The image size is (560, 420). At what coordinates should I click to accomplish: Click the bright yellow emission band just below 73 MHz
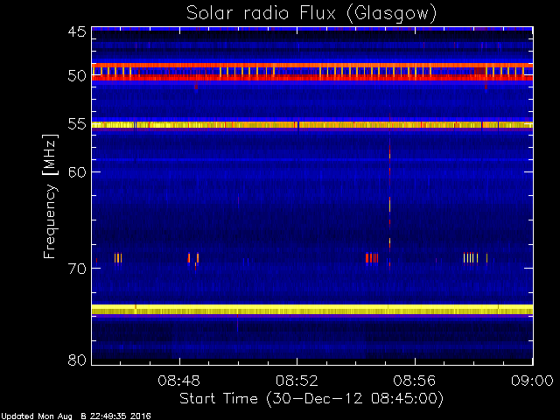click(x=312, y=309)
